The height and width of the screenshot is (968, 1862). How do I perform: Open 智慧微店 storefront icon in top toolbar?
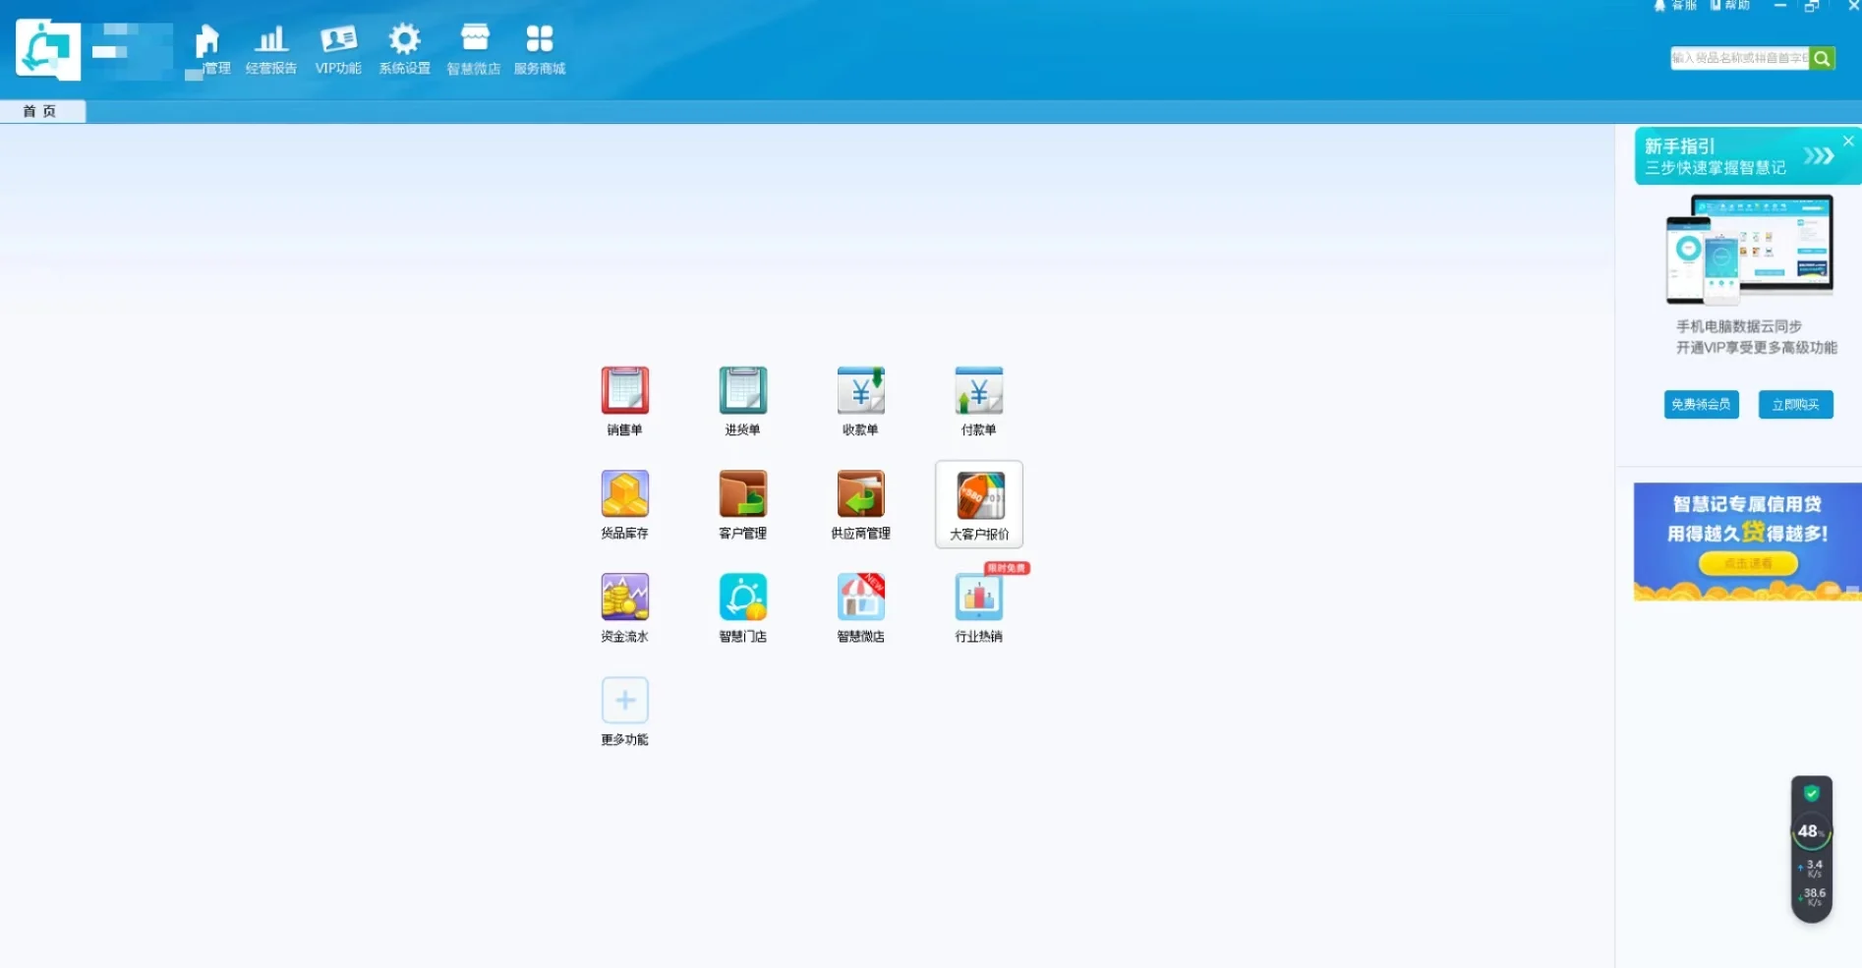tap(475, 38)
